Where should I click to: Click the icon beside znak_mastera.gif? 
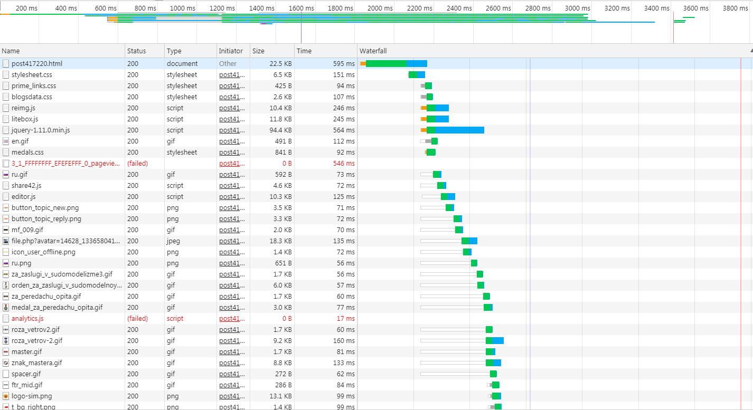pos(6,363)
